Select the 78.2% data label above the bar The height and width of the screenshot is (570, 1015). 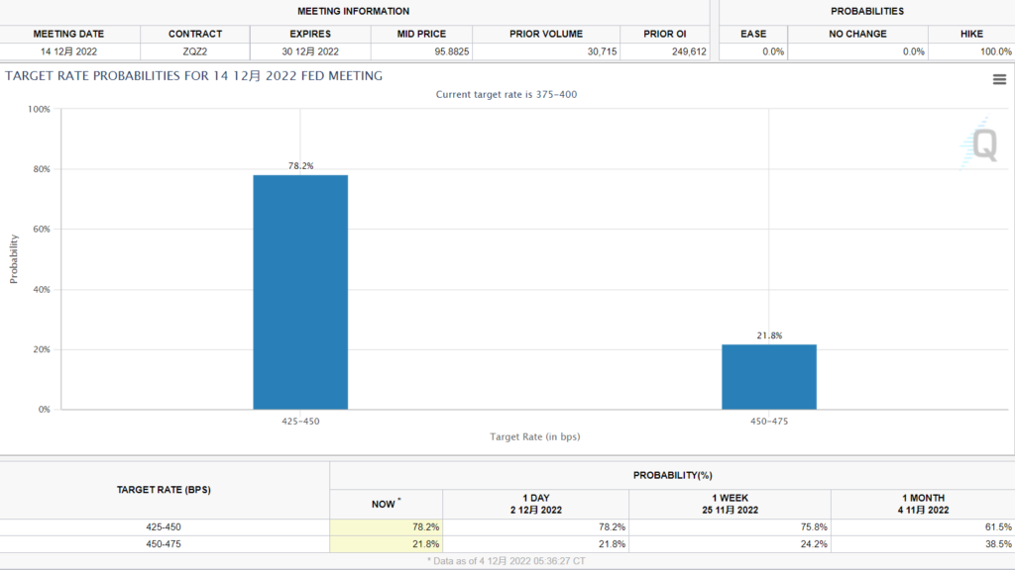pos(300,166)
